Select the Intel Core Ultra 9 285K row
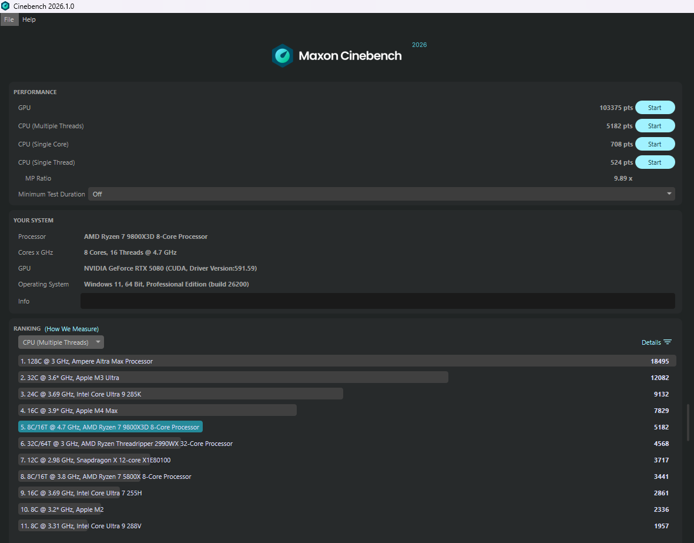Screen dimensions: 694x543 pos(347,394)
